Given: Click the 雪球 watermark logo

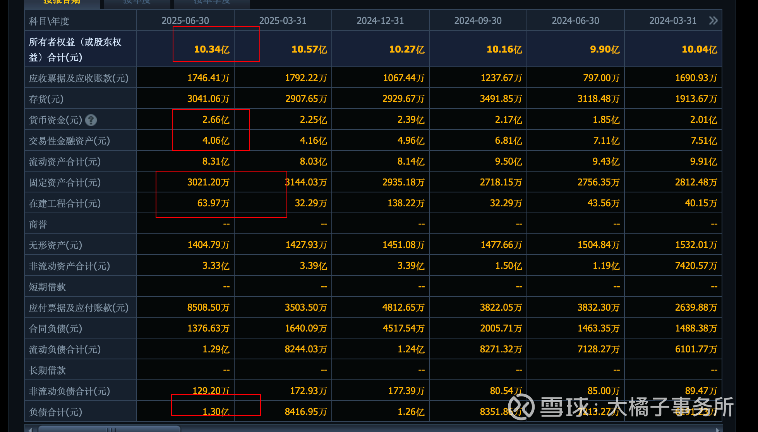Looking at the screenshot, I should pos(521,407).
